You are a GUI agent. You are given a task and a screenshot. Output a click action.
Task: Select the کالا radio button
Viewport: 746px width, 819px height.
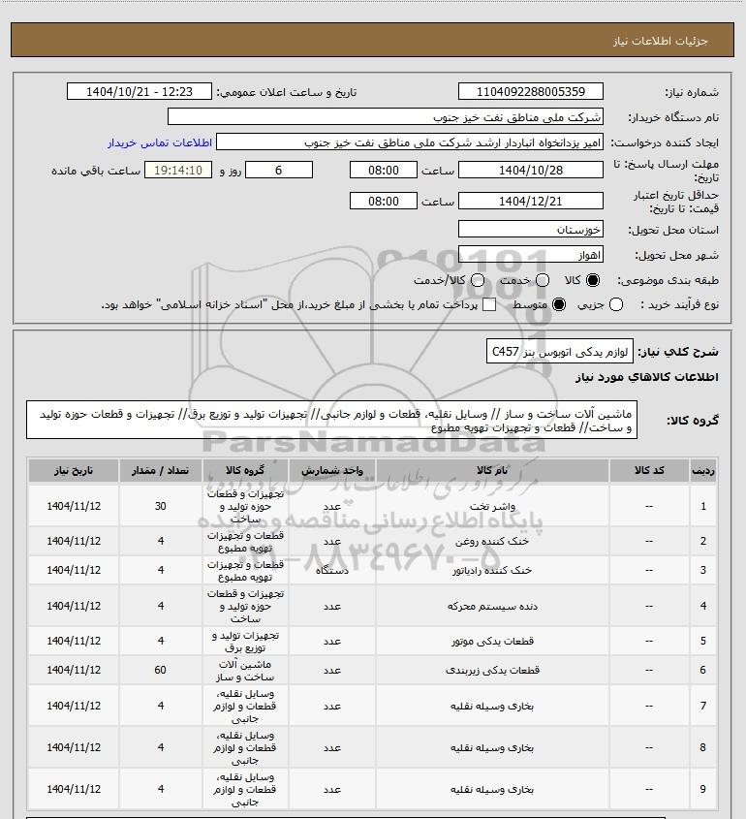(x=593, y=280)
